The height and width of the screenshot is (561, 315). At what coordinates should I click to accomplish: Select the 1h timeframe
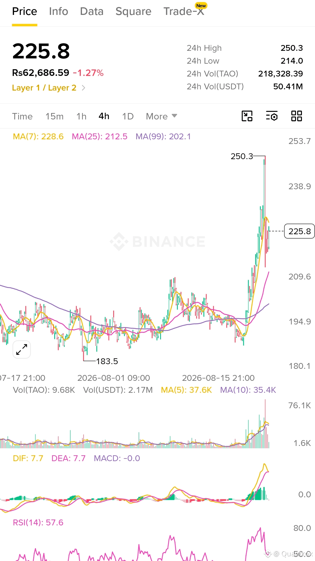[x=81, y=116]
